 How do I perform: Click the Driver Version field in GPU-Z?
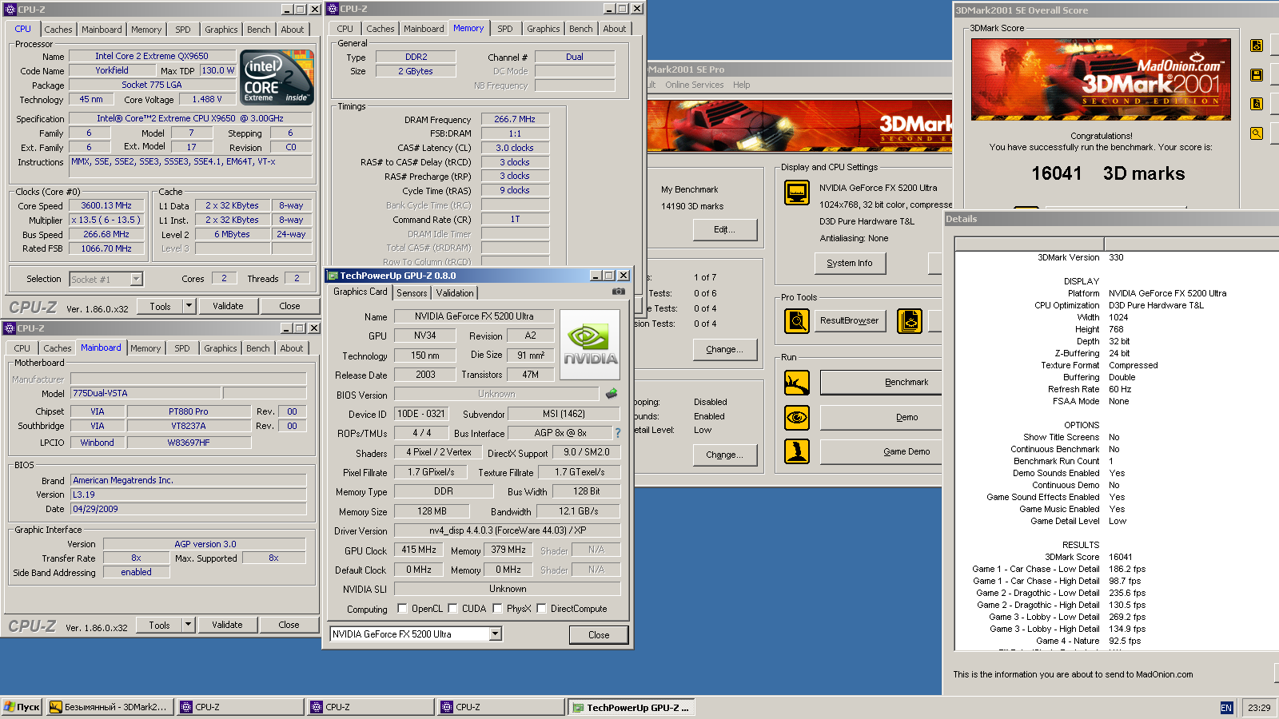508,530
